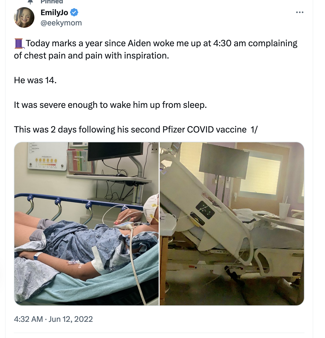Screen dimensions: 325x338
Task: Open EmilyJo's profile avatar picture
Action: pos(24,17)
